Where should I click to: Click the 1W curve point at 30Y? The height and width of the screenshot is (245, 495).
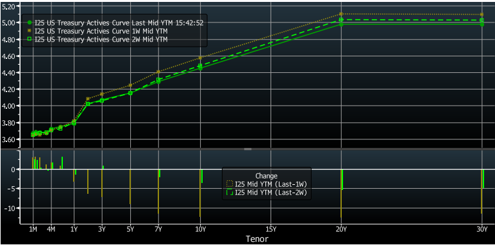[482, 15]
